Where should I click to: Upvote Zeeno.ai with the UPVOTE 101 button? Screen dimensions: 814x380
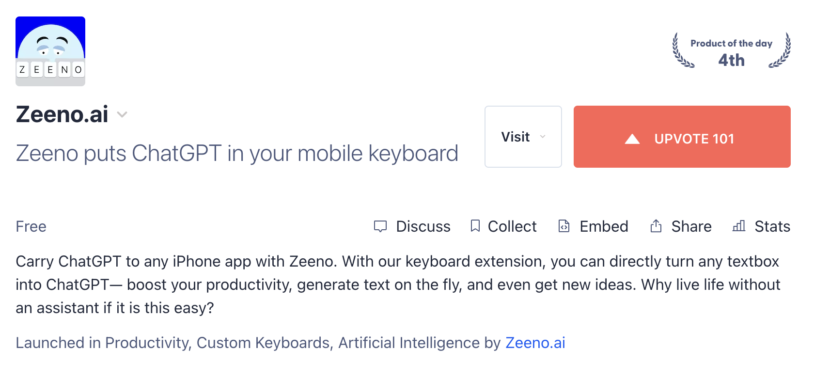pyautogui.click(x=682, y=137)
